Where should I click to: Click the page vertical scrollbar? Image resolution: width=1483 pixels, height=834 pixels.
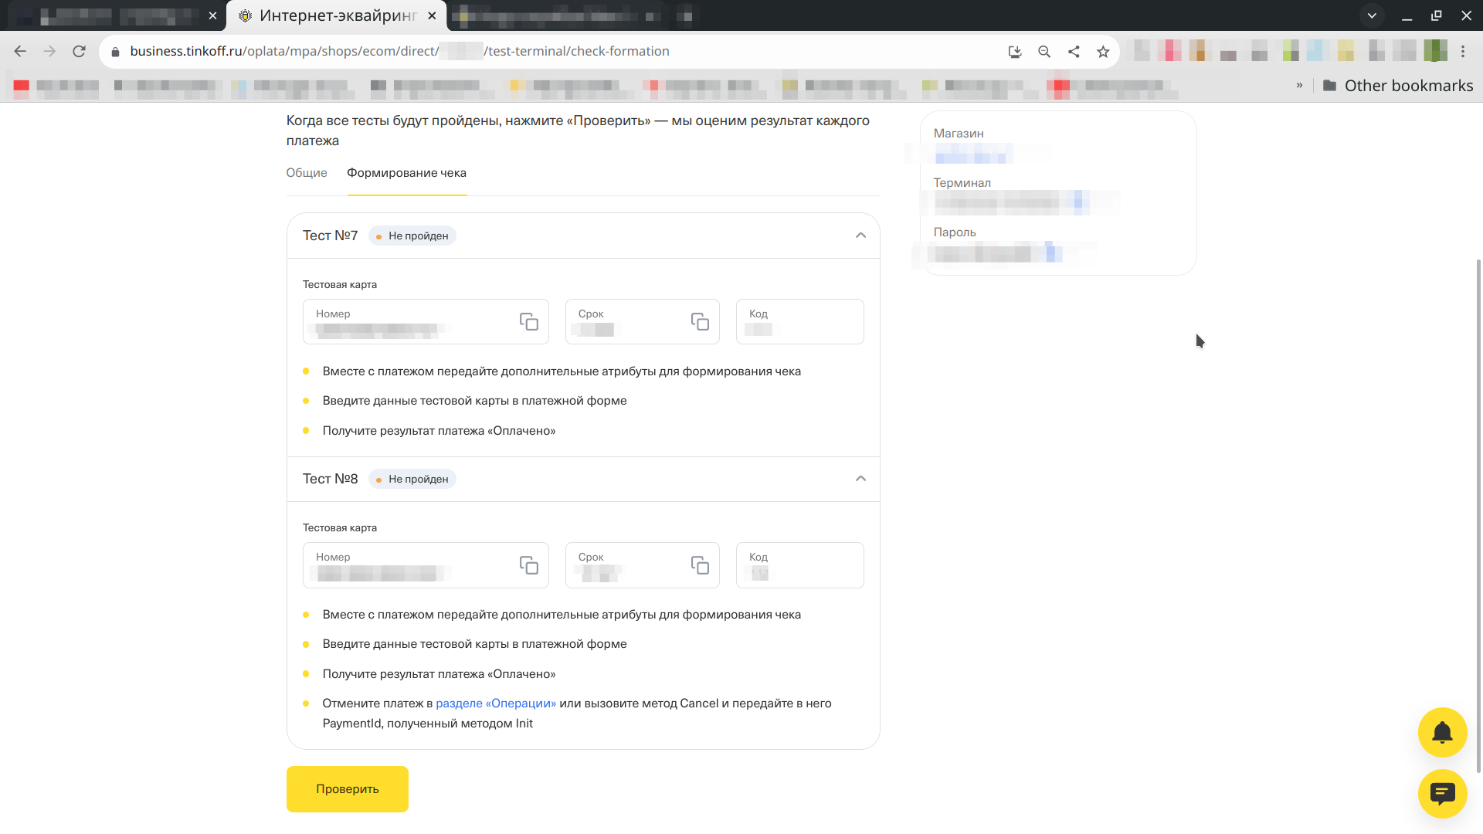coord(1478,516)
